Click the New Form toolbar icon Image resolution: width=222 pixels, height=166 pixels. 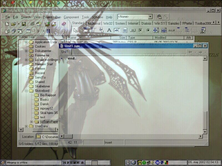(x=28, y=31)
